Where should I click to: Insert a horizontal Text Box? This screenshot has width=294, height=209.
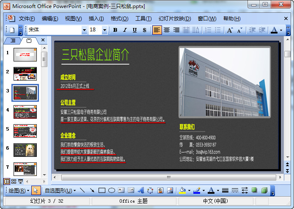point(121,190)
